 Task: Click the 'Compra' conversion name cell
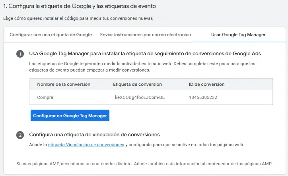click(x=45, y=97)
